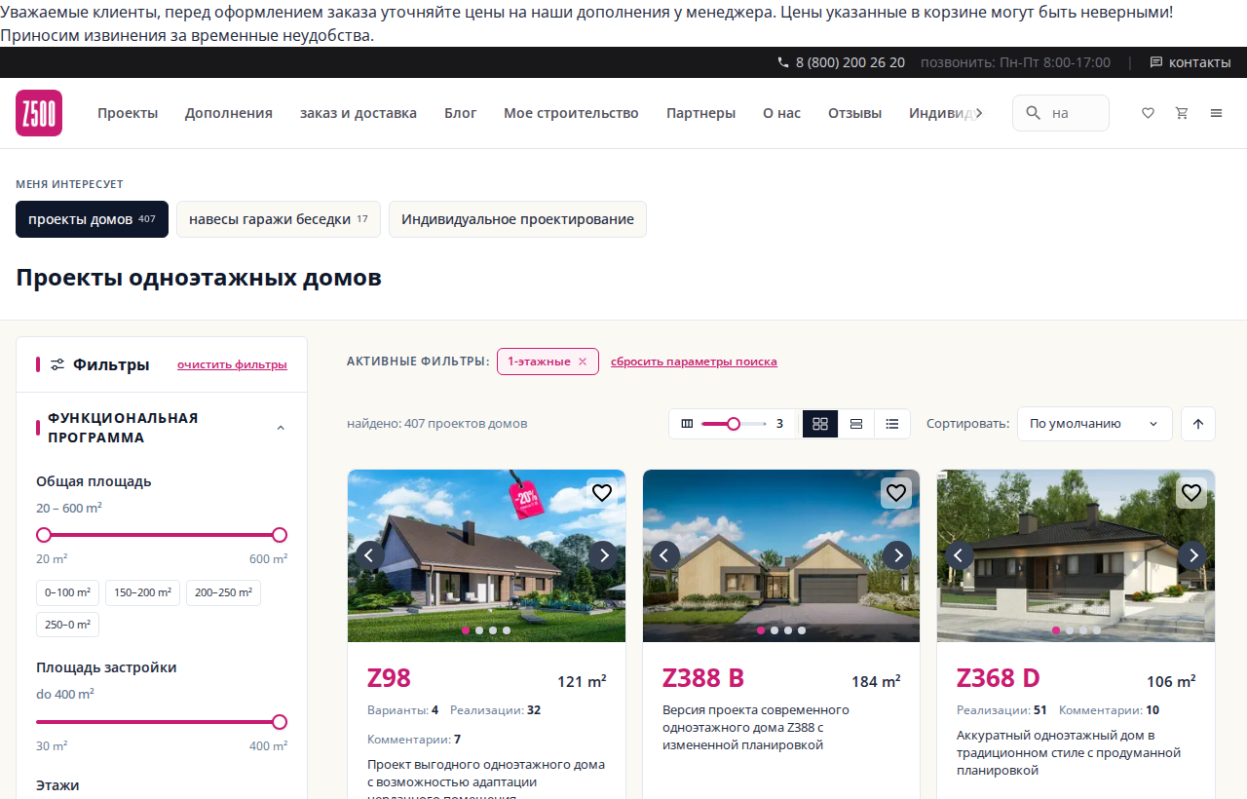Image resolution: width=1247 pixels, height=799 pixels.
Task: Switch to grid view layout
Action: [x=820, y=424]
